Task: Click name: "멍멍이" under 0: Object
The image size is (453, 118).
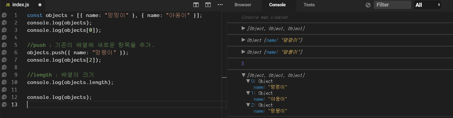Action: (270, 87)
